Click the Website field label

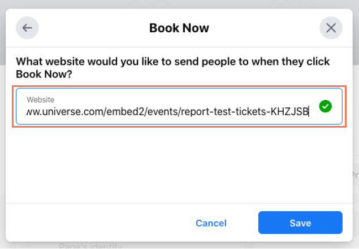click(41, 100)
